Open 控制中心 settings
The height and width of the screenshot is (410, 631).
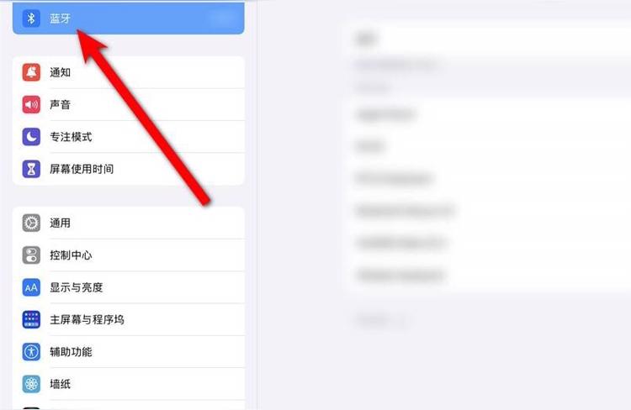[x=129, y=255]
